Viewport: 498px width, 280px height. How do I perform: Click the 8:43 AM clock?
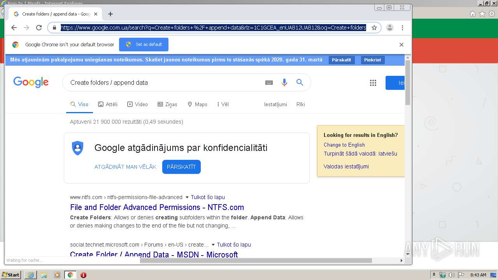pyautogui.click(x=478, y=275)
